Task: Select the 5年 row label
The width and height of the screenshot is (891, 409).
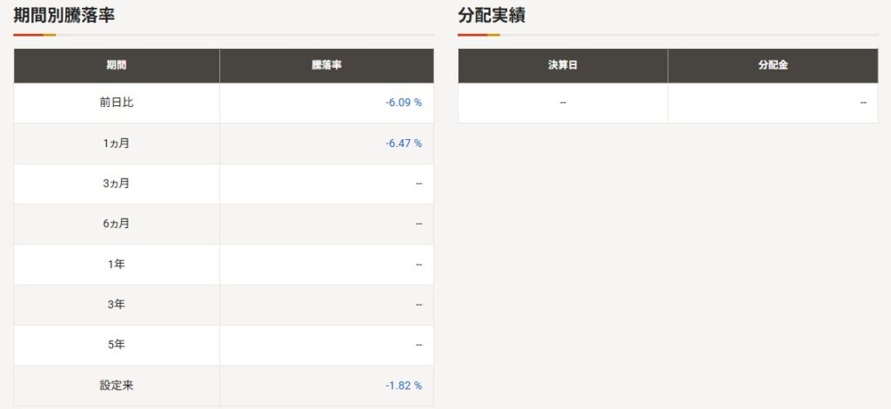Action: click(117, 345)
